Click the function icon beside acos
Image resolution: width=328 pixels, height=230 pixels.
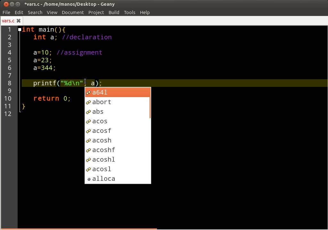tap(88, 121)
